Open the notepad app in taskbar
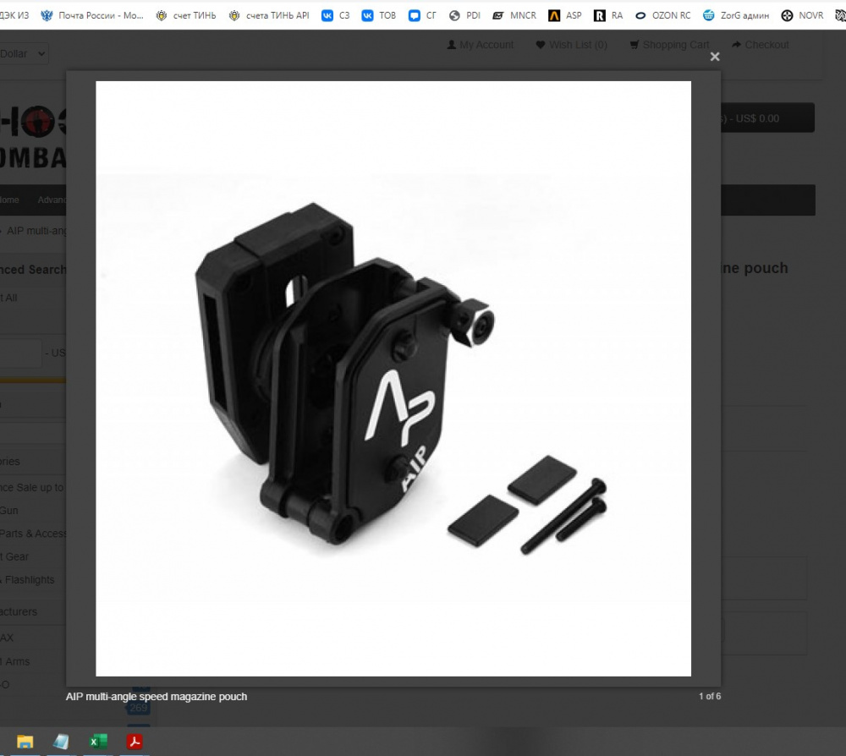The height and width of the screenshot is (756, 846). coord(61,742)
